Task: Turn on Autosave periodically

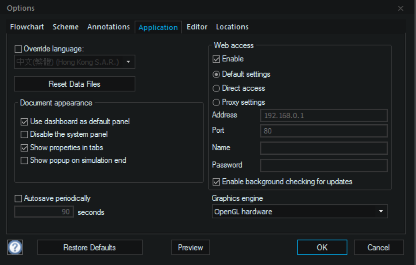Action: pos(18,199)
